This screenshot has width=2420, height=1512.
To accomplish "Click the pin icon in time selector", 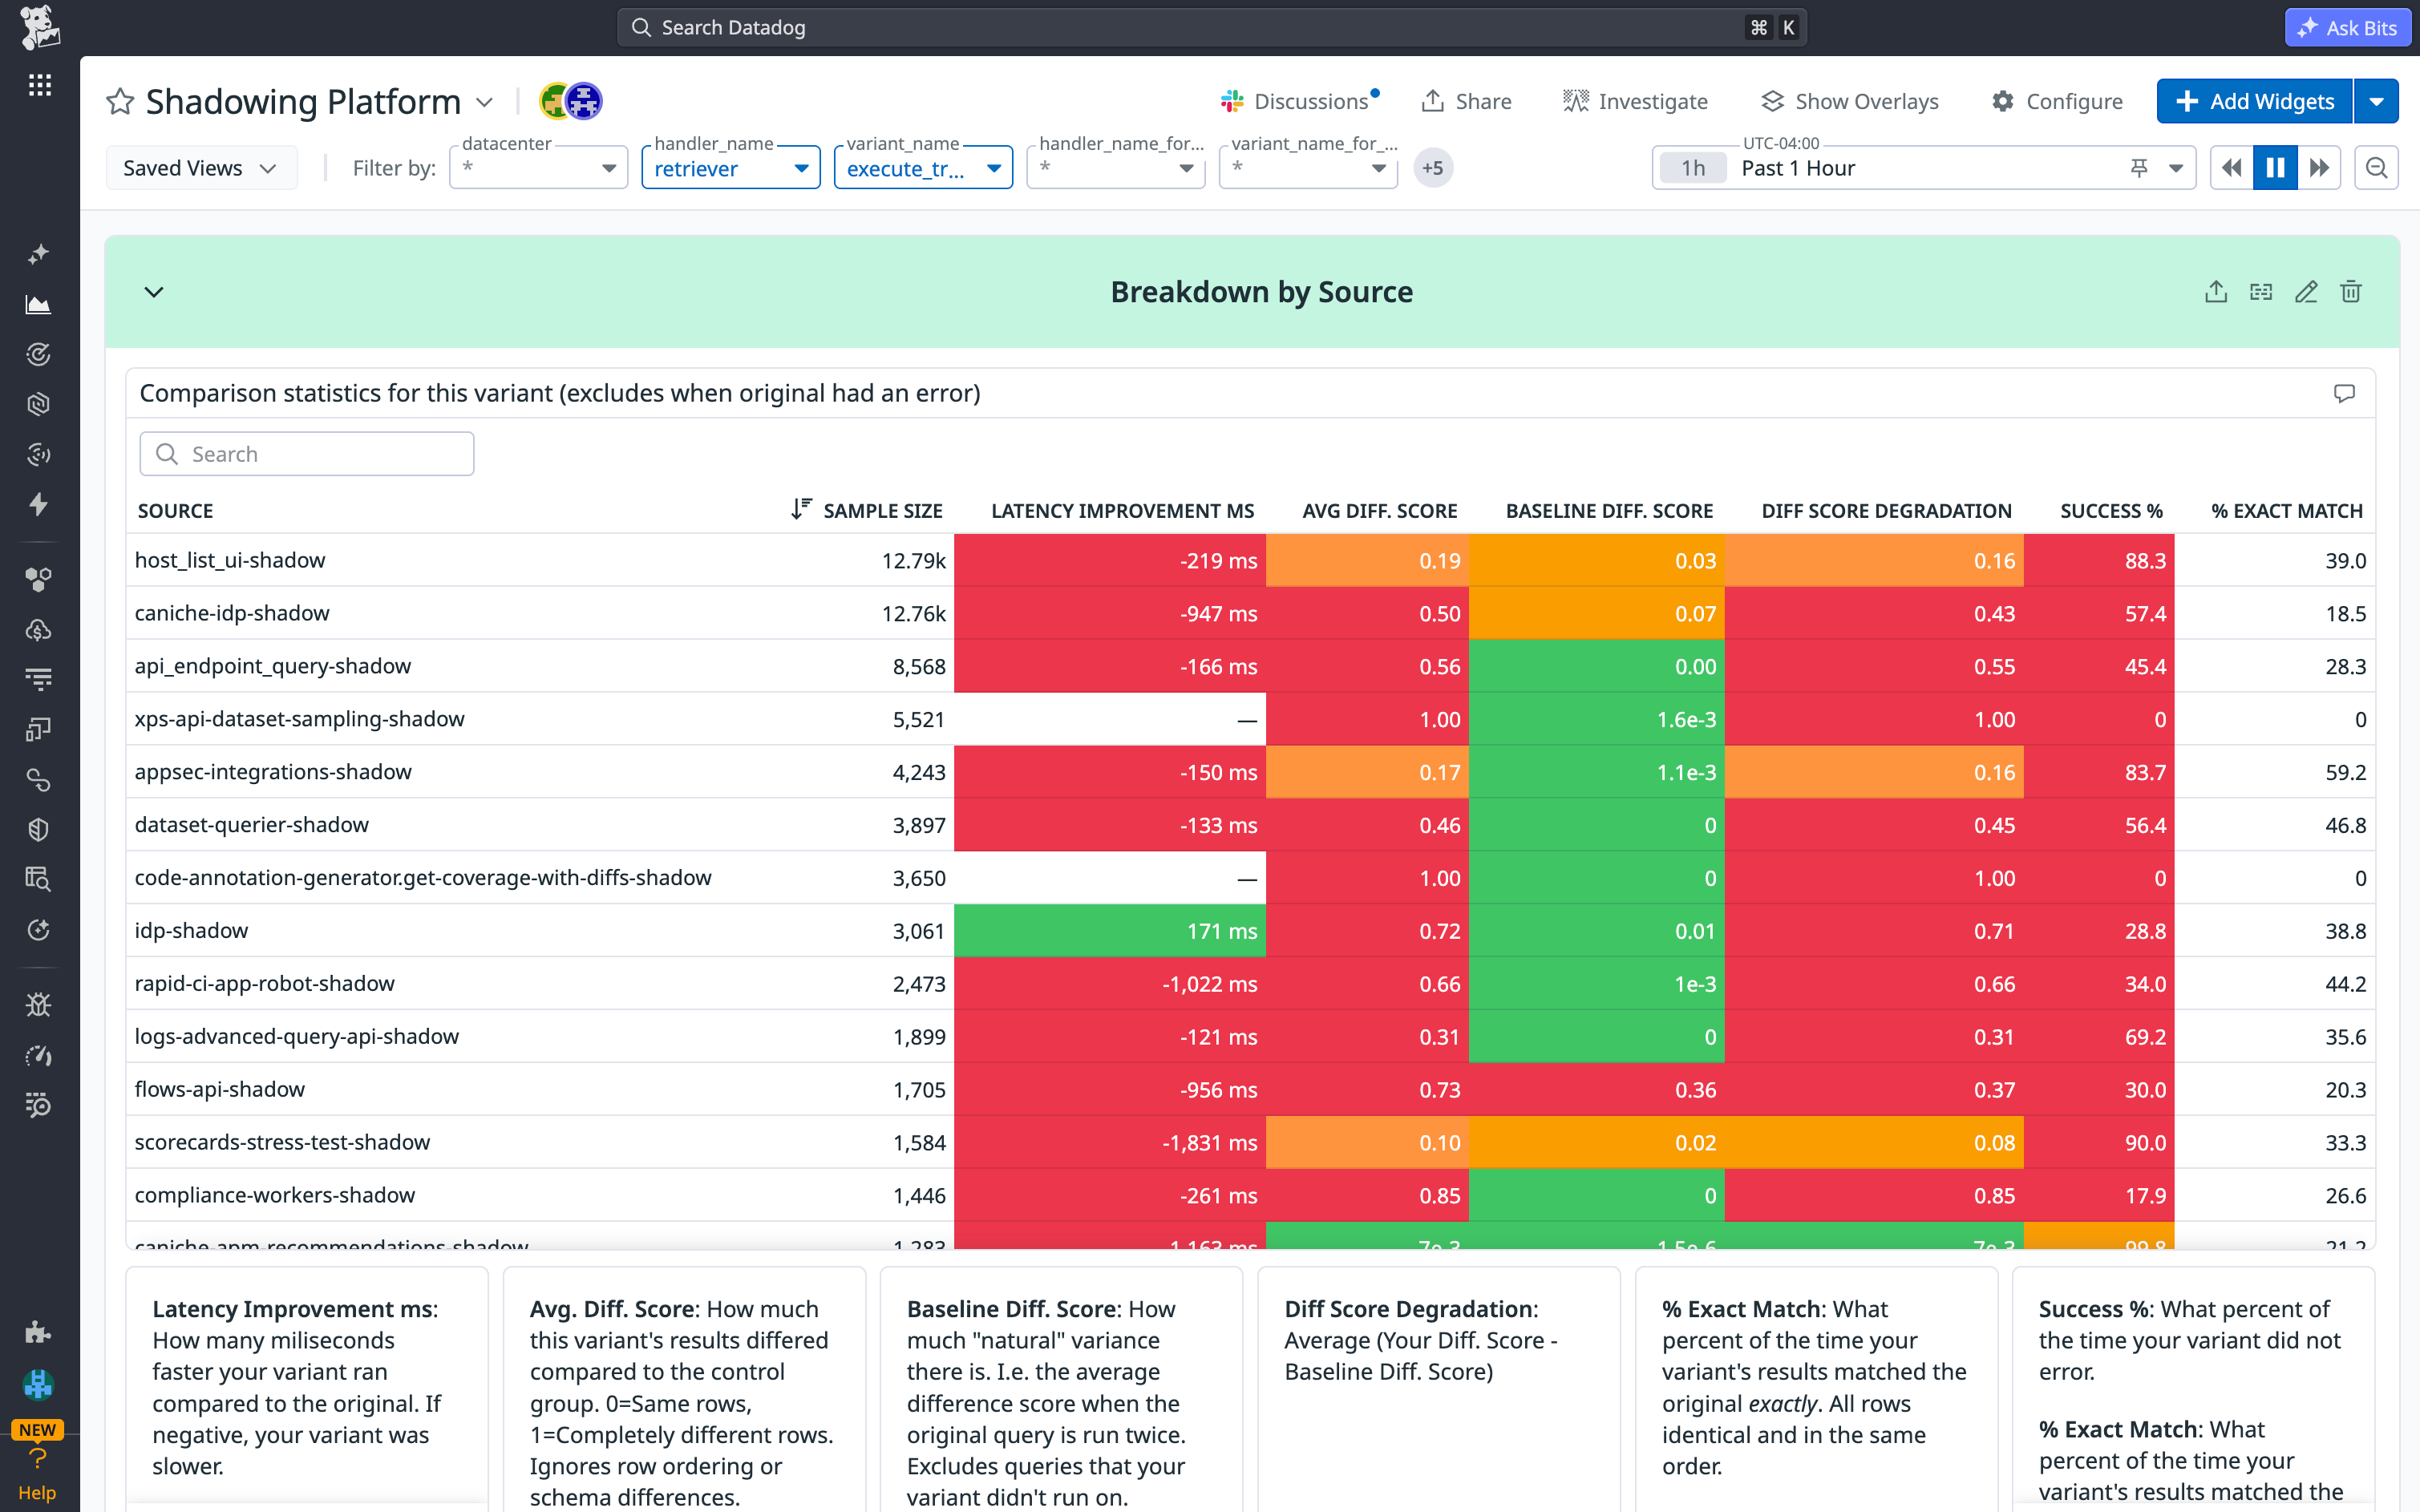I will (2139, 168).
